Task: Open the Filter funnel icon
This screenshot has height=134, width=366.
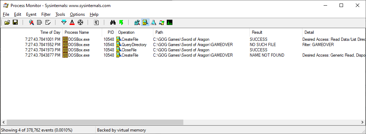Action: [x=64, y=23]
